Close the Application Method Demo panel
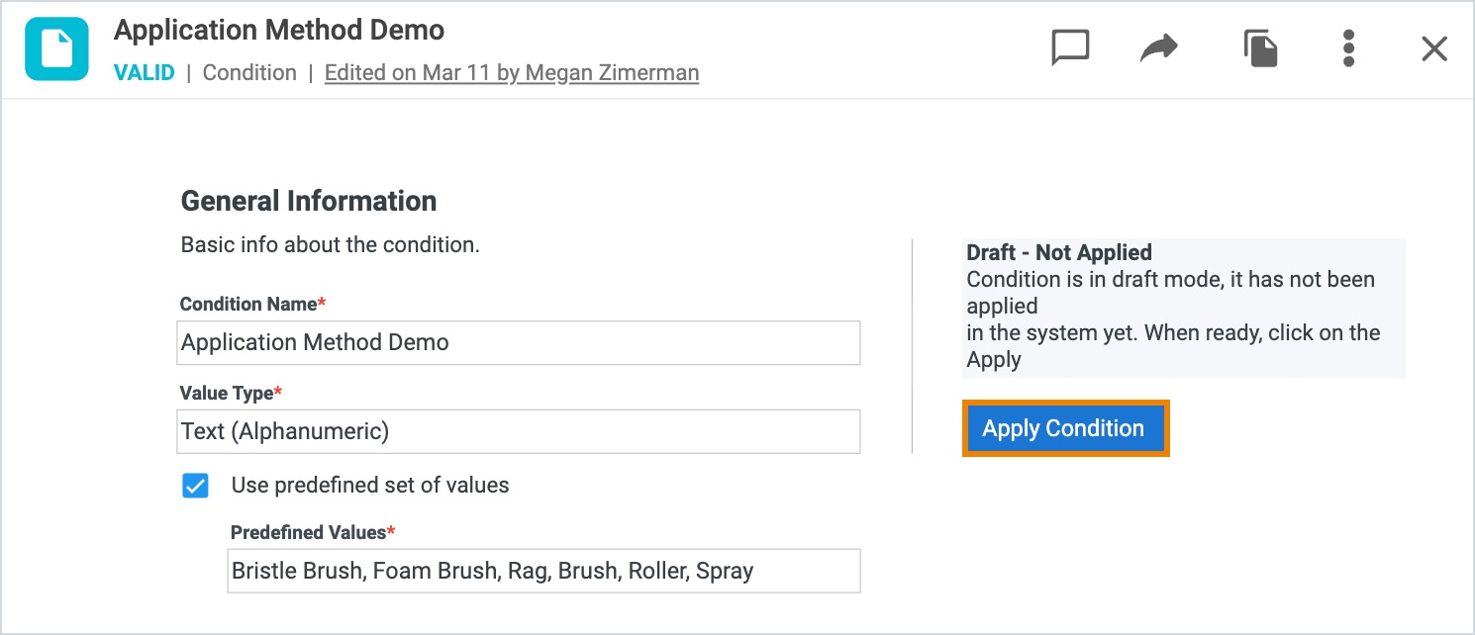This screenshot has height=635, width=1475. [1434, 48]
